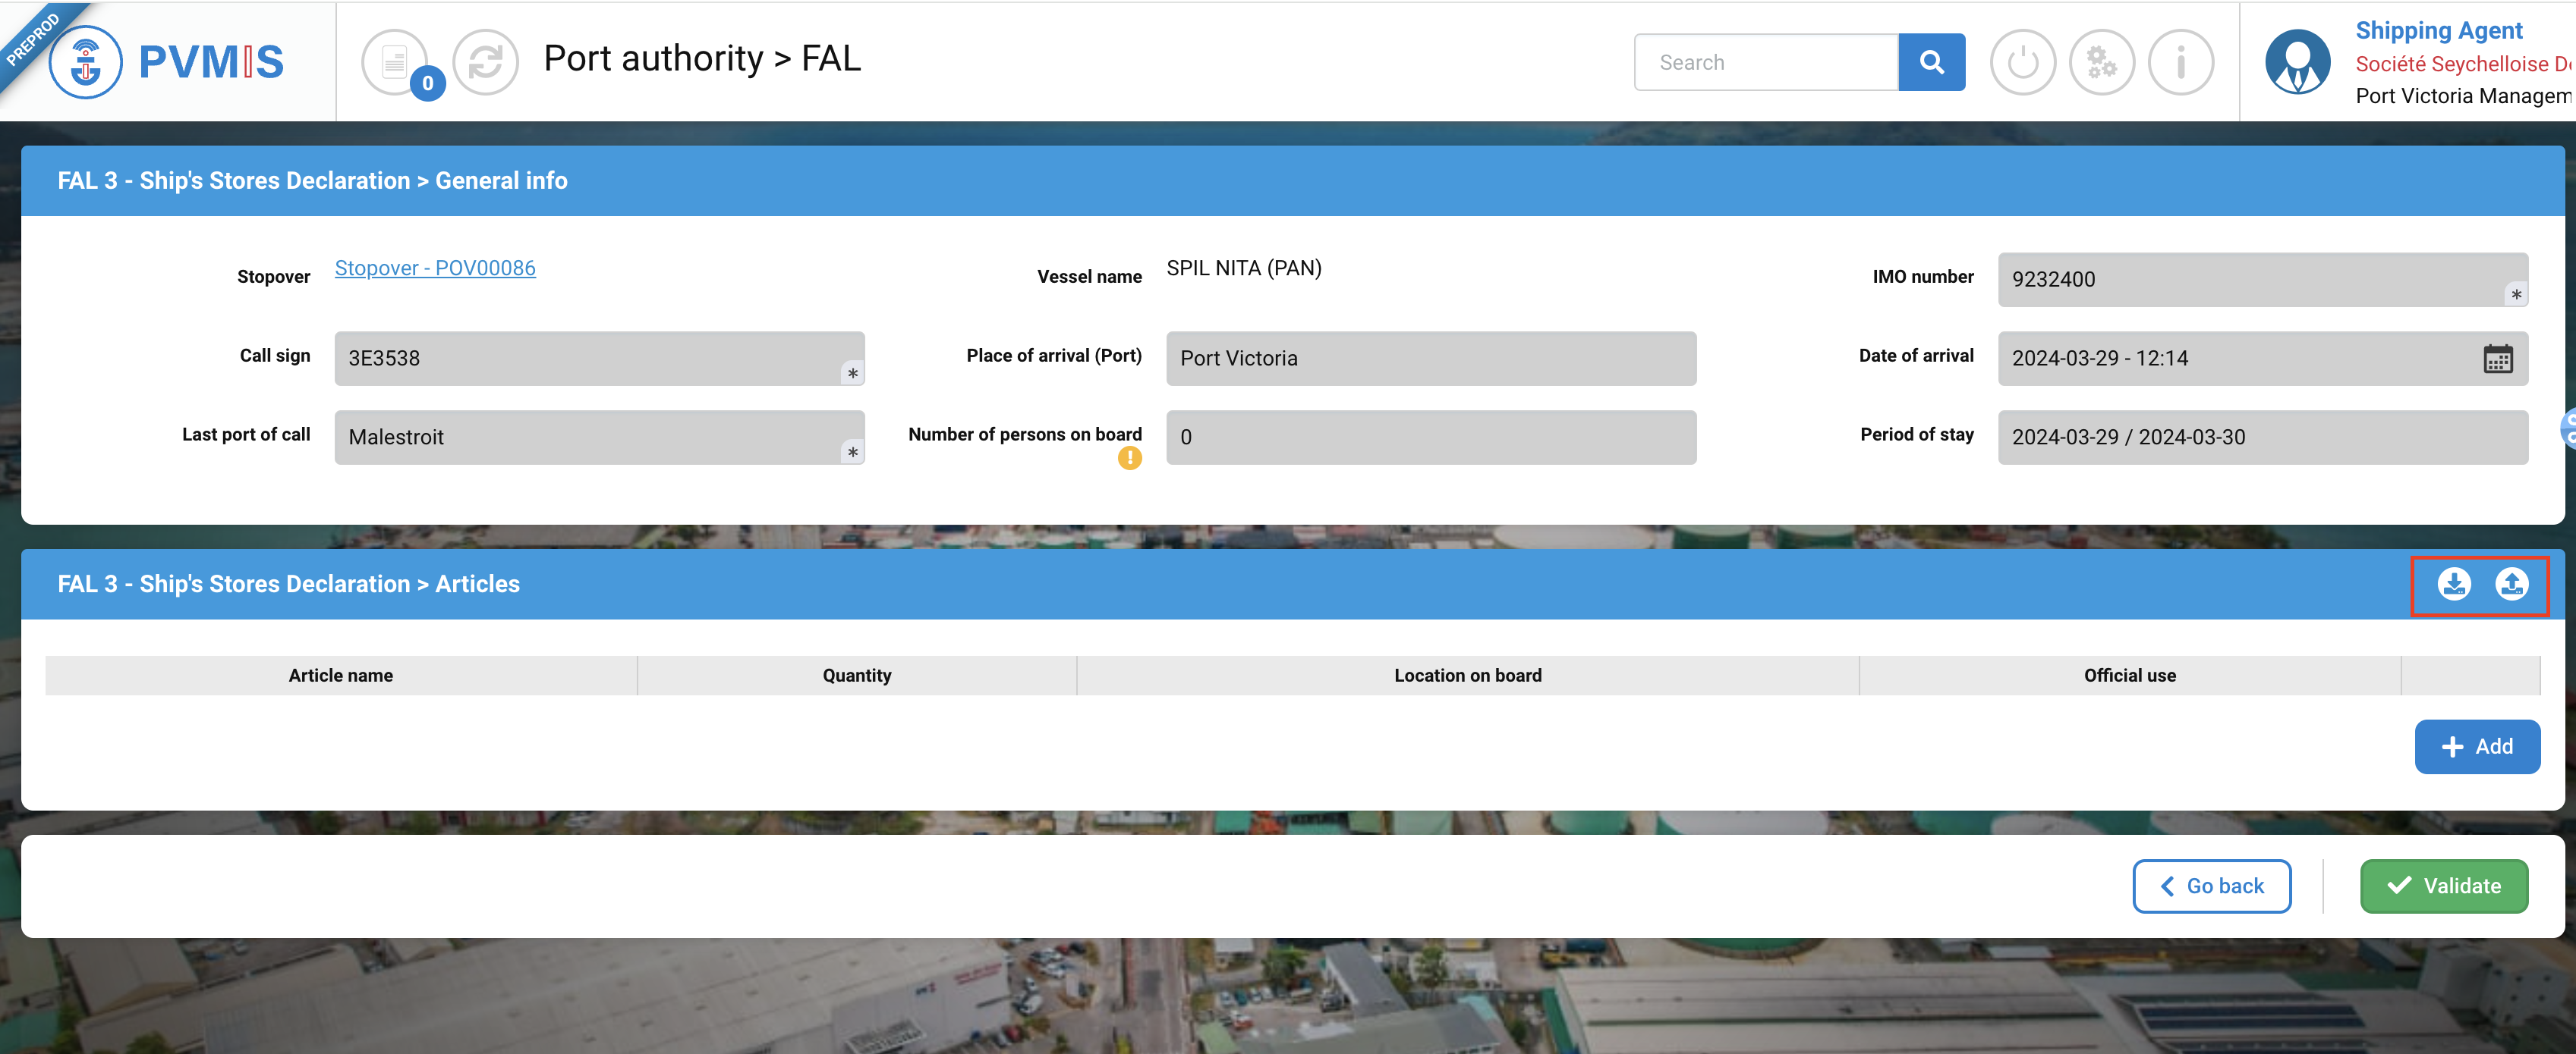Click the Article name column header
Image resolution: width=2576 pixels, height=1054 pixels.
click(x=340, y=676)
